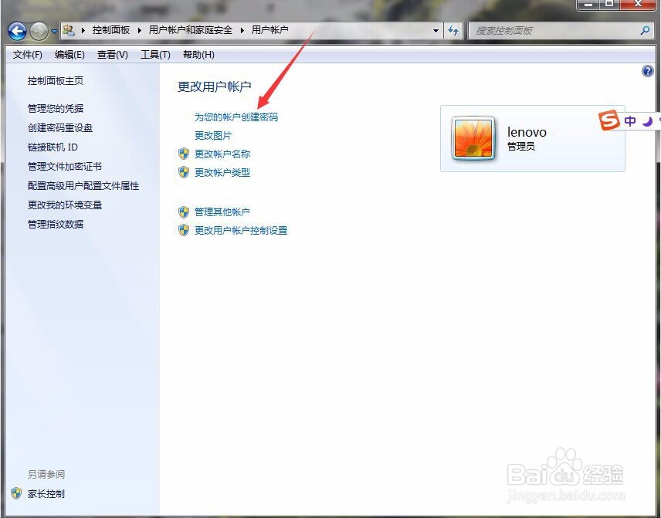The image size is (661, 518).
Task: Click the back navigation arrow
Action: 17,31
